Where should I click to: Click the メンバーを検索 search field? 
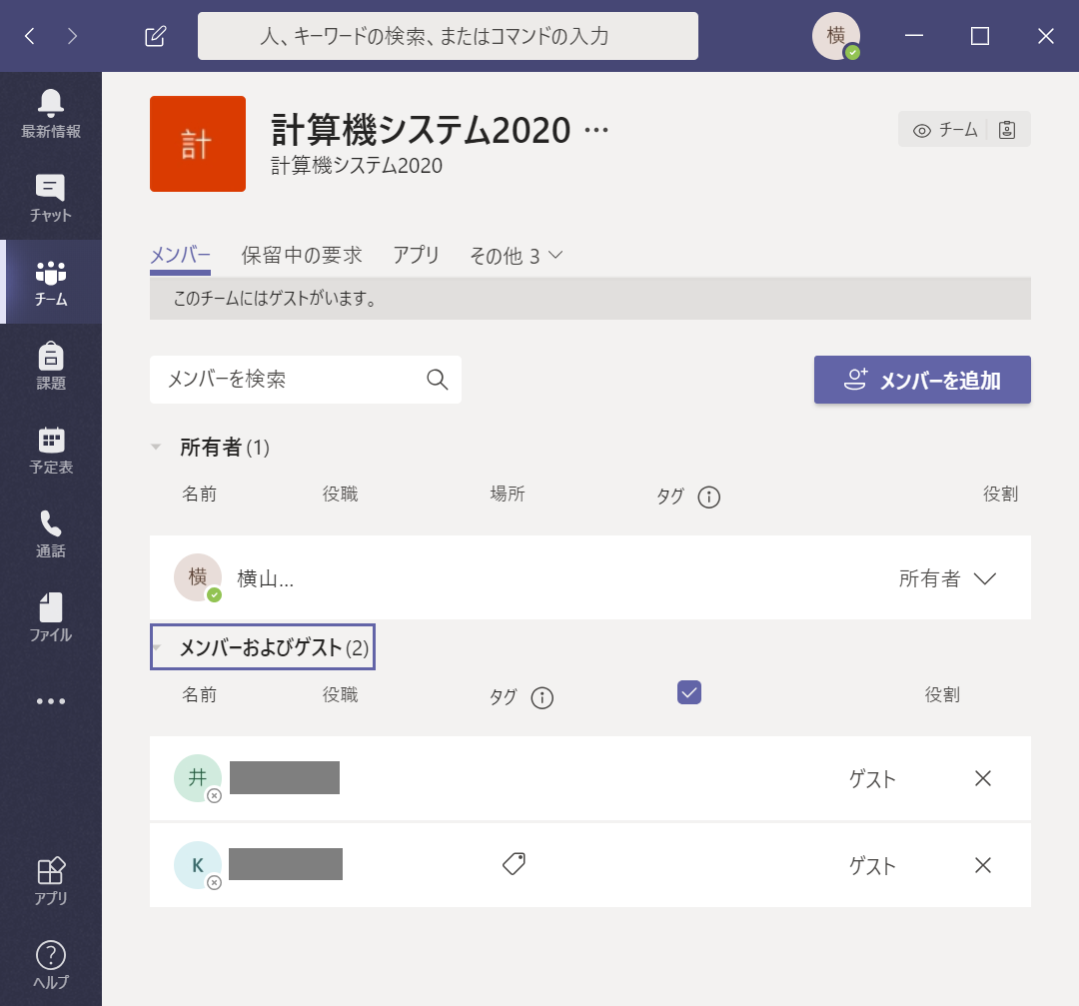(306, 380)
